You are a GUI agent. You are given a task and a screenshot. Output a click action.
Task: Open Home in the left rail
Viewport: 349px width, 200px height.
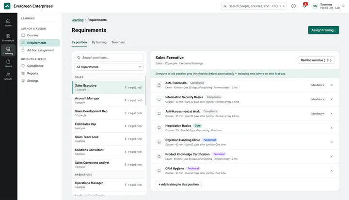8,23
